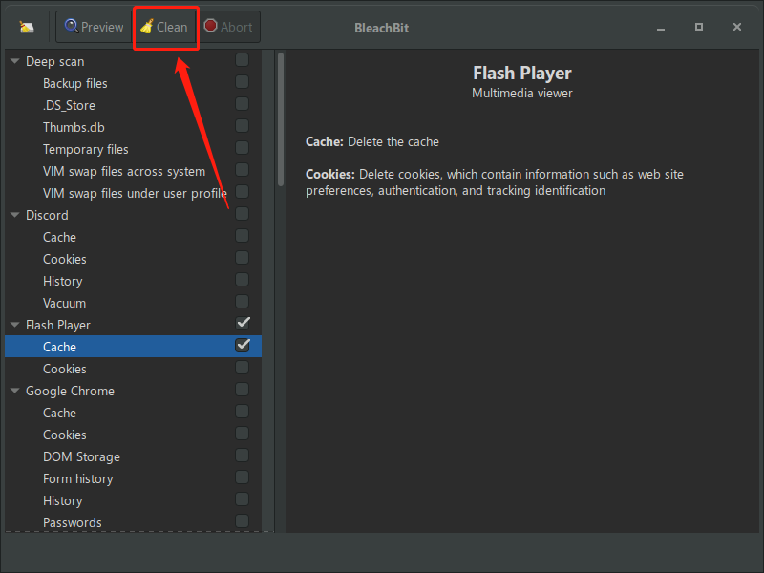764x573 pixels.
Task: Close the BleachBit window
Action: pyautogui.click(x=737, y=28)
